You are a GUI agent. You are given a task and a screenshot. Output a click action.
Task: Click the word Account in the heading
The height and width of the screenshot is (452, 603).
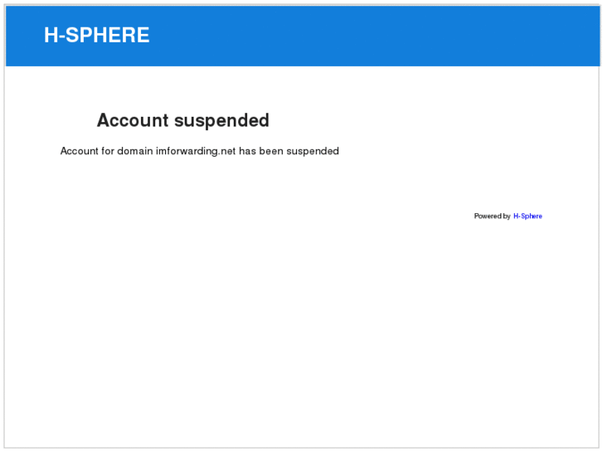pos(133,121)
